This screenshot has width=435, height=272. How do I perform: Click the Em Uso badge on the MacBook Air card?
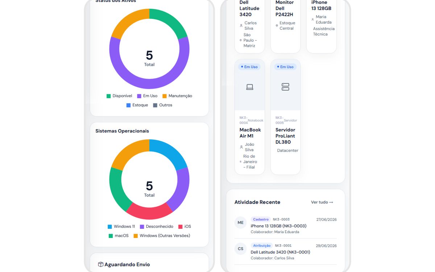(x=249, y=67)
